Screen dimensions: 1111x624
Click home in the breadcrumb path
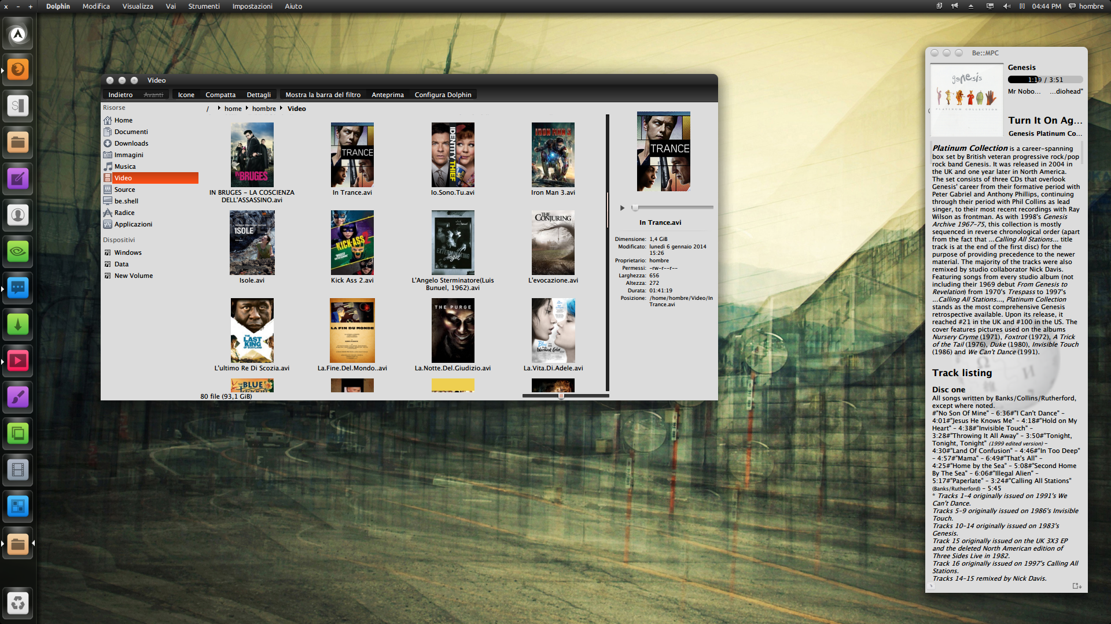coord(233,109)
